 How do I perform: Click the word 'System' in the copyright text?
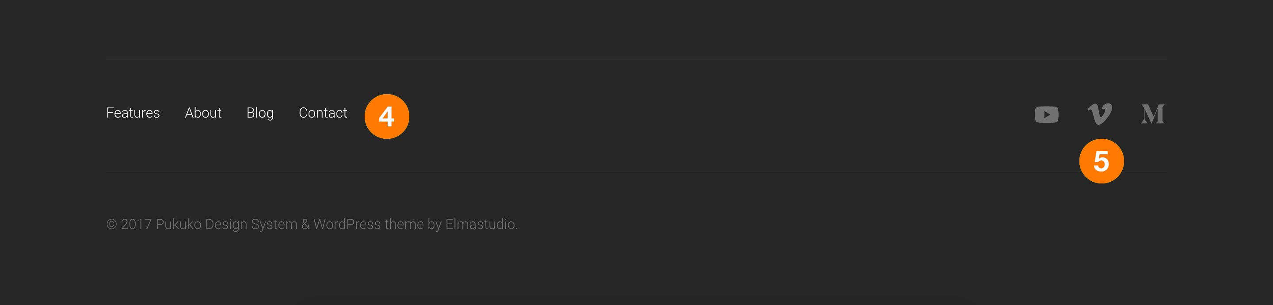pos(274,225)
